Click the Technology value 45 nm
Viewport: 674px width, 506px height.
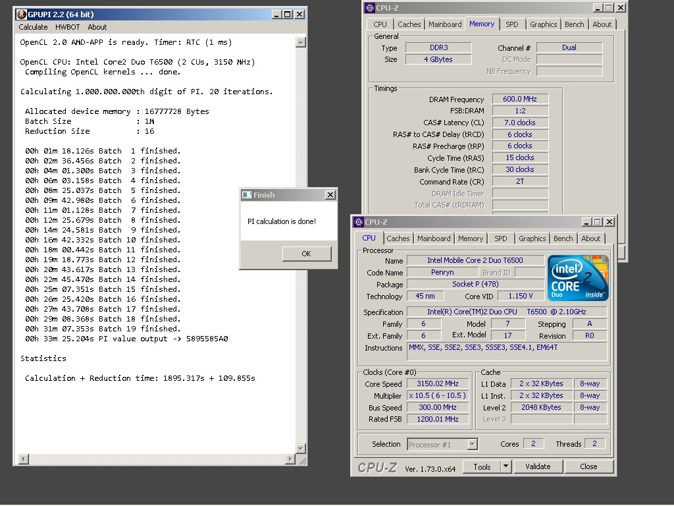[425, 296]
